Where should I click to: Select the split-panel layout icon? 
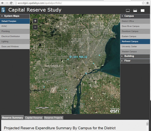[x=135, y=10]
